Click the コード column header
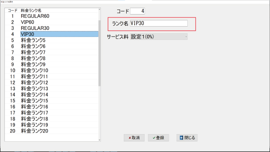 pyautogui.click(x=12, y=10)
